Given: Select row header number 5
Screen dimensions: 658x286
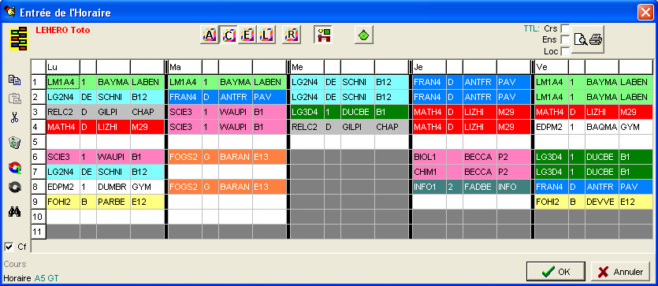Looking at the screenshot, I should tap(39, 142).
